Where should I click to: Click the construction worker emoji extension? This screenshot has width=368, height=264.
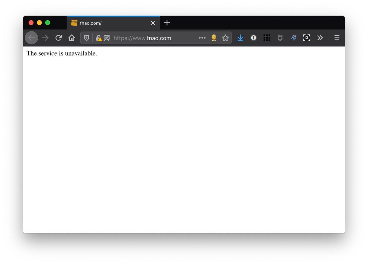pyautogui.click(x=214, y=38)
